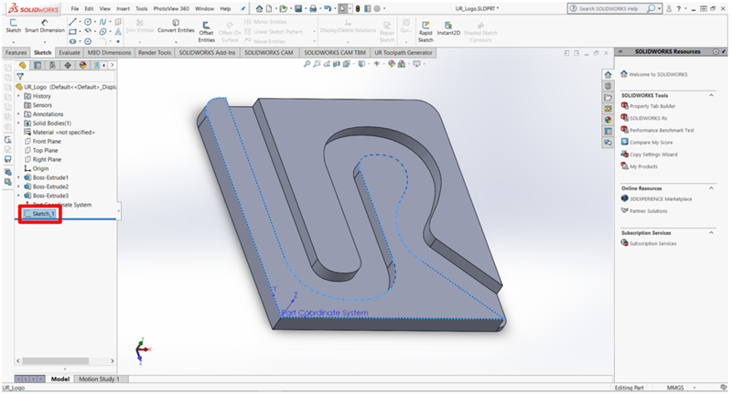Open the Options gear icon
The height and width of the screenshot is (395, 732).
click(x=377, y=8)
